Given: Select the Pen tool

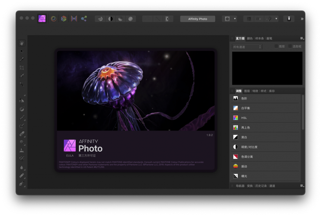Looking at the screenshot, I should pos(22,184).
